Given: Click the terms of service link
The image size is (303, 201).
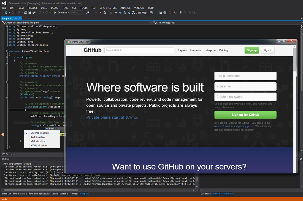Looking at the screenshot, I should pyautogui.click(x=223, y=126).
